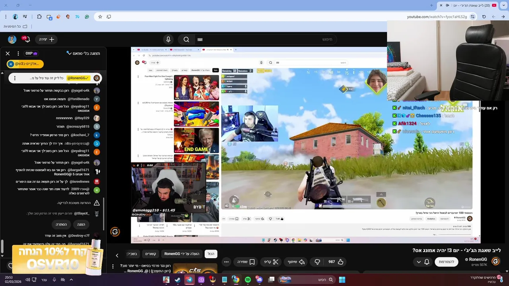The width and height of the screenshot is (509, 286).
Task: Click Chrome profile avatar icon
Action: [x=16, y=17]
